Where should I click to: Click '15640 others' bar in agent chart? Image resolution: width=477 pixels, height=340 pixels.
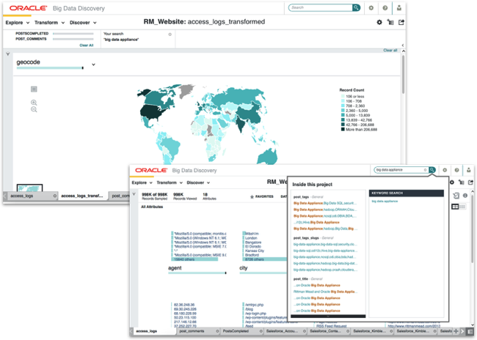pos(194,259)
